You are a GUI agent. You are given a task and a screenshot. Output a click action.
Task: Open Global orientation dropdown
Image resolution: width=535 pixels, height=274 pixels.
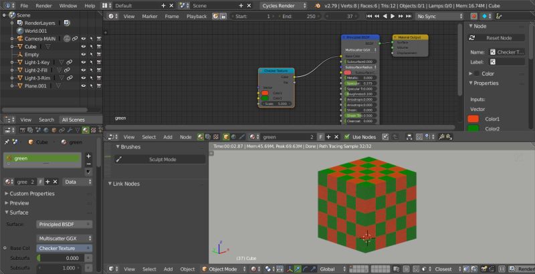(333, 269)
